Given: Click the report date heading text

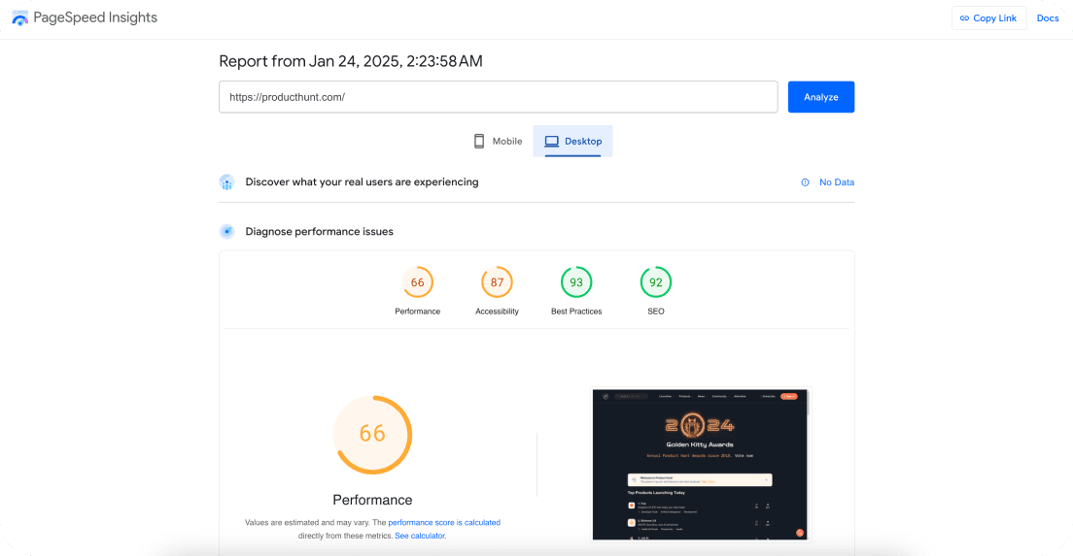Looking at the screenshot, I should pyautogui.click(x=350, y=61).
